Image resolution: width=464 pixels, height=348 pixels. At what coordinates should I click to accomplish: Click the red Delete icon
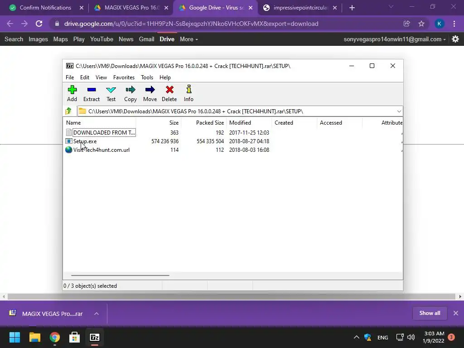coord(169,90)
